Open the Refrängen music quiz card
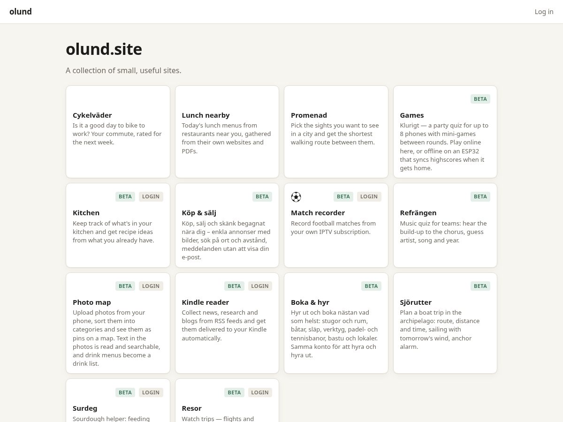This screenshot has height=422, width=563. pyautogui.click(x=445, y=225)
